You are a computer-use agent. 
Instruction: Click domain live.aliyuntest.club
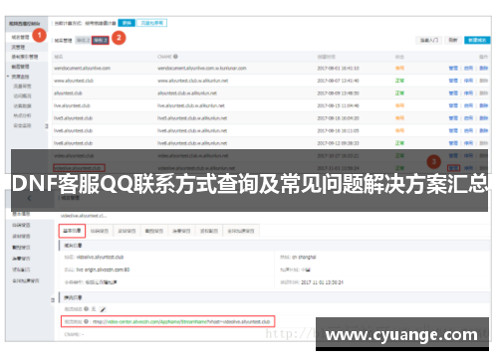(x=72, y=105)
